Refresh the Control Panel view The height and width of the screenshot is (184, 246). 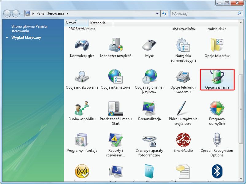pyautogui.click(x=164, y=13)
